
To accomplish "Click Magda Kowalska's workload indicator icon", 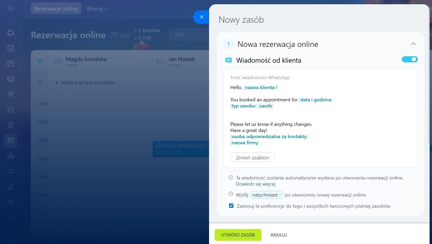I will [x=57, y=61].
